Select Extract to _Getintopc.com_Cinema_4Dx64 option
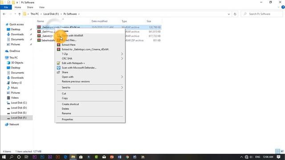Screen dimensions: 285x160 (x=85, y=49)
